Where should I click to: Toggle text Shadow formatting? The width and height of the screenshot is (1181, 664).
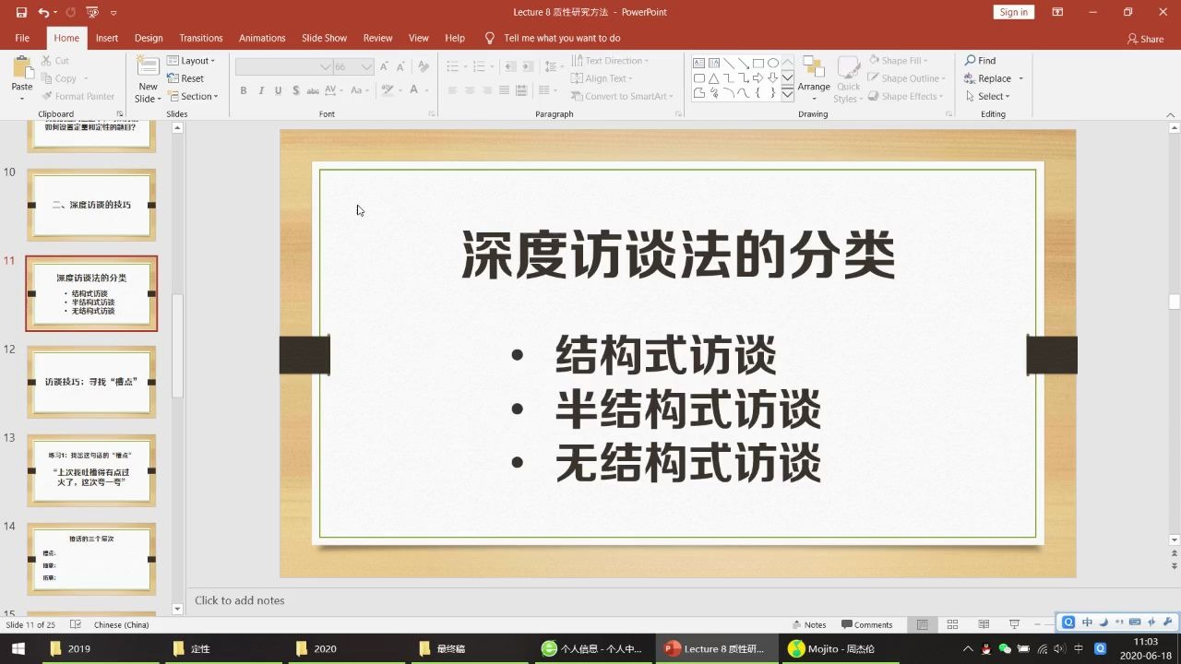[x=295, y=90]
